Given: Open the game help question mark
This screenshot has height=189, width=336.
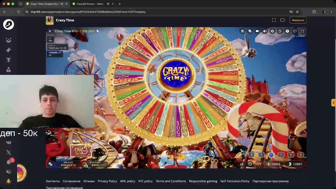Looking at the screenshot, I should pyautogui.click(x=287, y=31).
